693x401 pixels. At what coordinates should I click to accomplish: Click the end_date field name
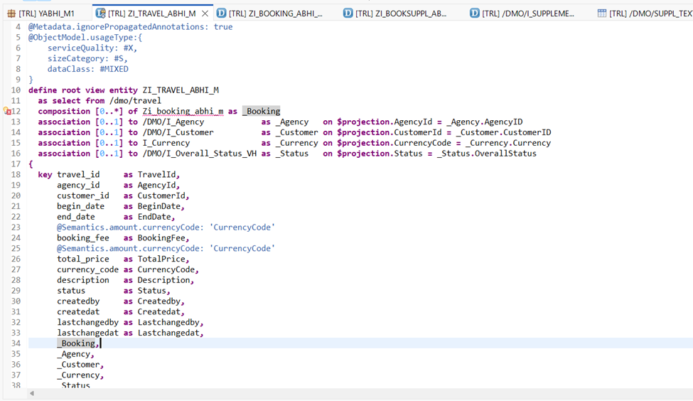[75, 217]
